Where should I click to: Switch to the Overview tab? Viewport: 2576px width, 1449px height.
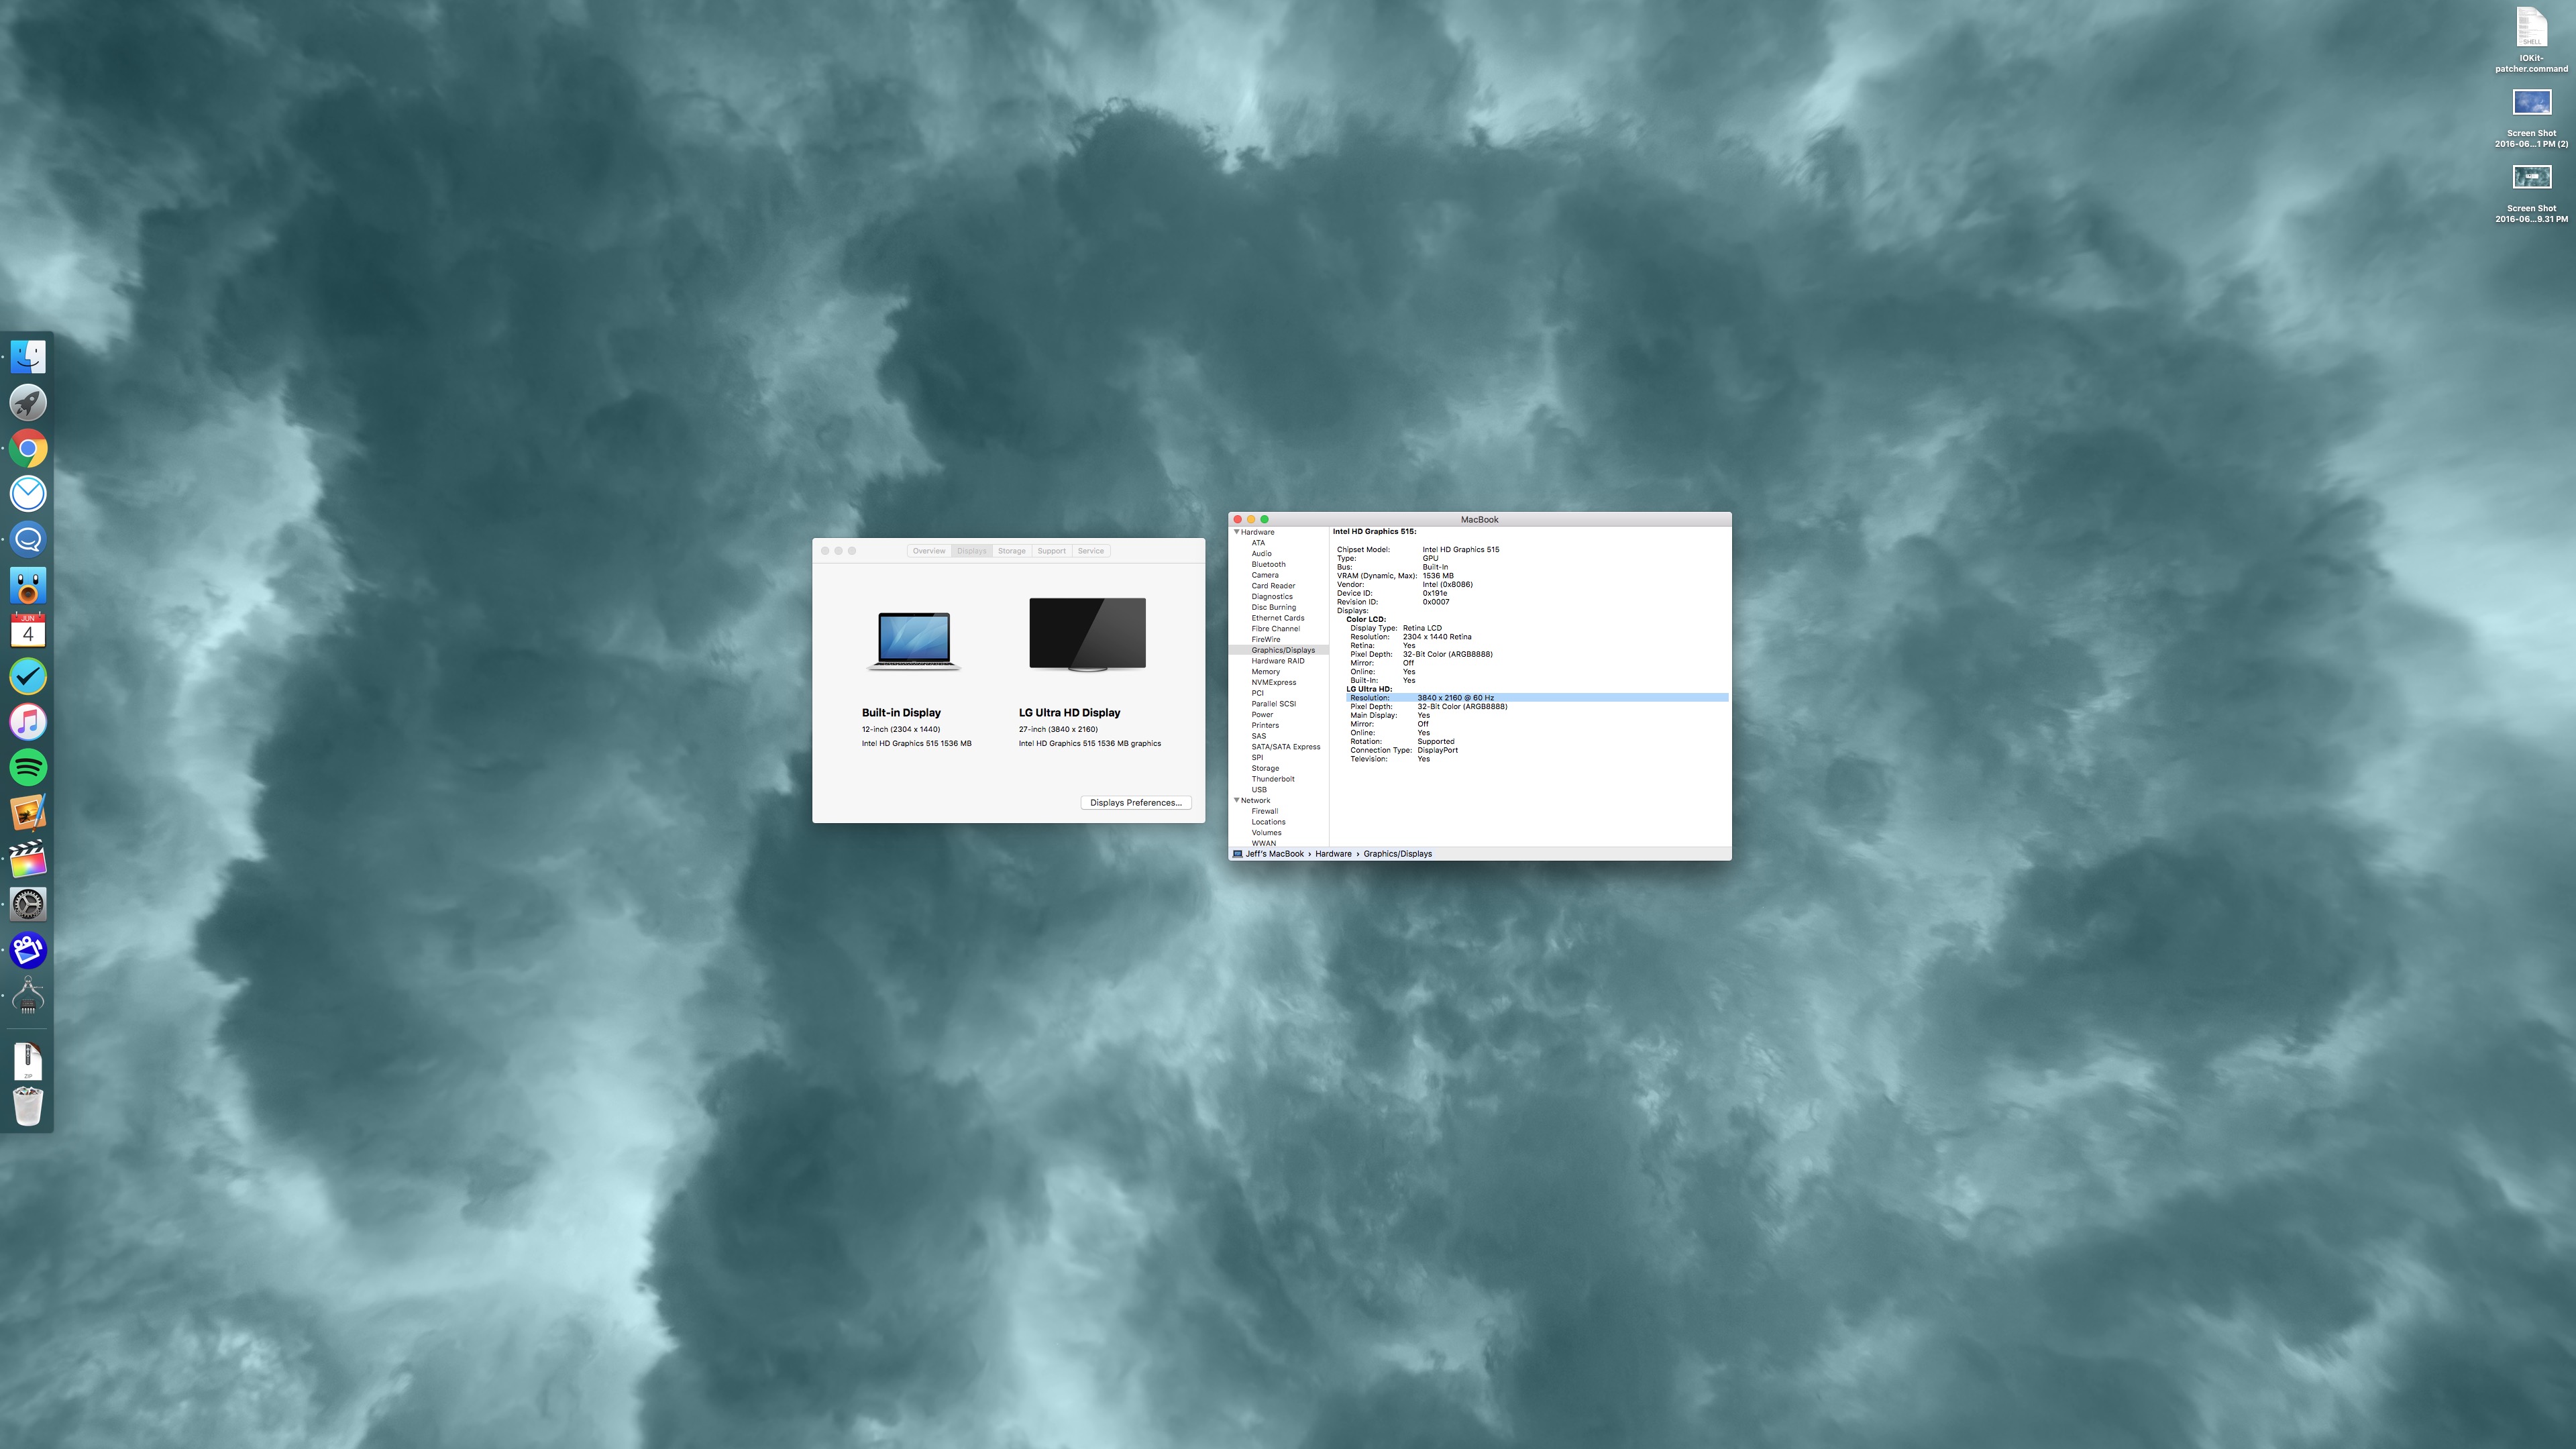point(929,550)
